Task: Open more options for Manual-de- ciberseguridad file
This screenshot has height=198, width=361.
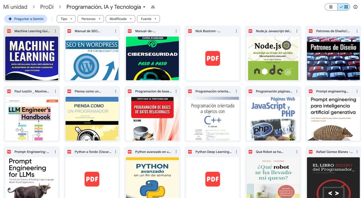Action: pyautogui.click(x=176, y=31)
